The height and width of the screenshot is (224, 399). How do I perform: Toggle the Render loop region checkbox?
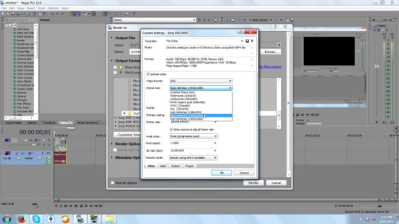pyautogui.click(x=115, y=150)
